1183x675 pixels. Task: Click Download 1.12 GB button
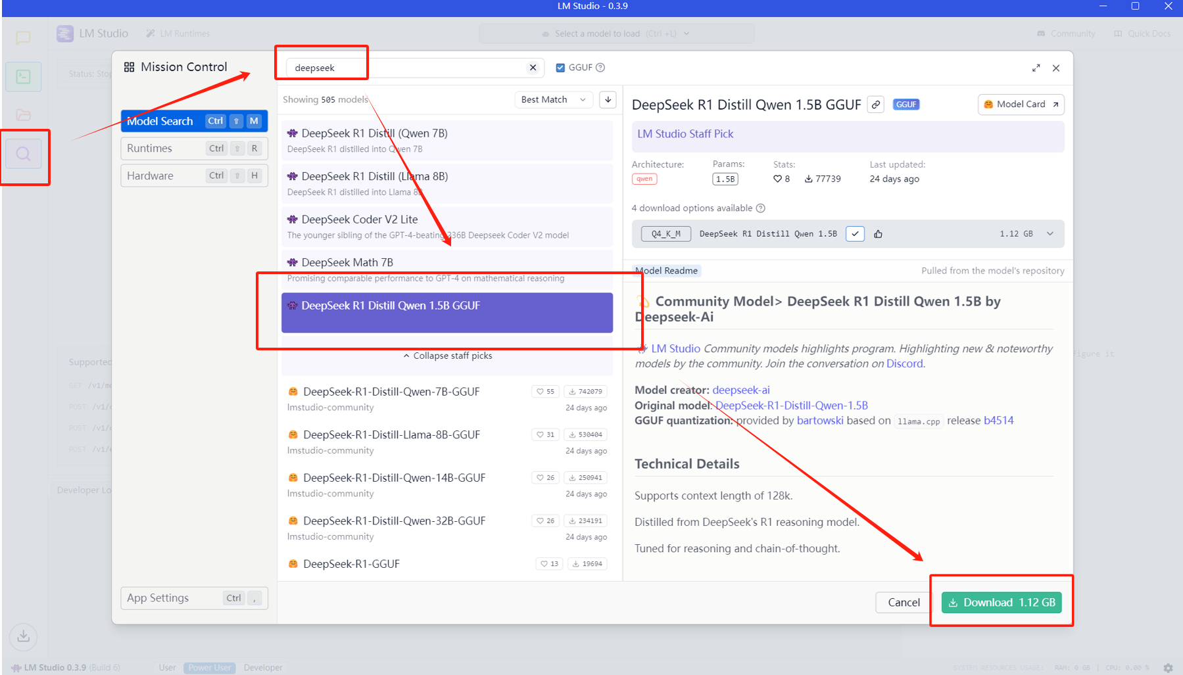(1002, 603)
